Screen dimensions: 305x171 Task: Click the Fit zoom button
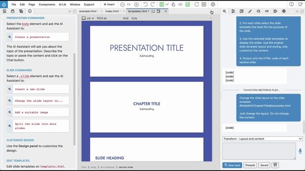click(129, 4)
